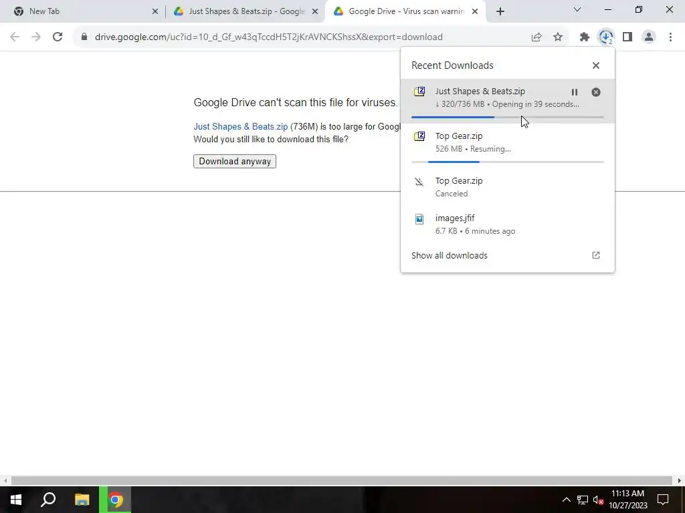This screenshot has height=513, width=685.
Task: Click Show all downloads text
Action: point(449,256)
